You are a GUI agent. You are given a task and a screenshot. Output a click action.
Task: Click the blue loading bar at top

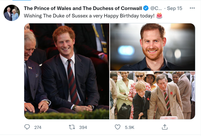click(x=22, y=0)
